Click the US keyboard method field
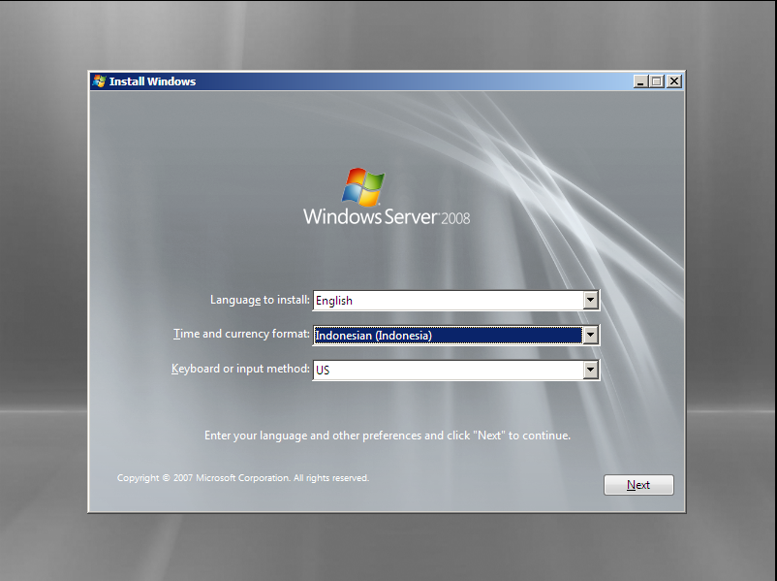Viewport: 777px width, 581px height. point(456,370)
